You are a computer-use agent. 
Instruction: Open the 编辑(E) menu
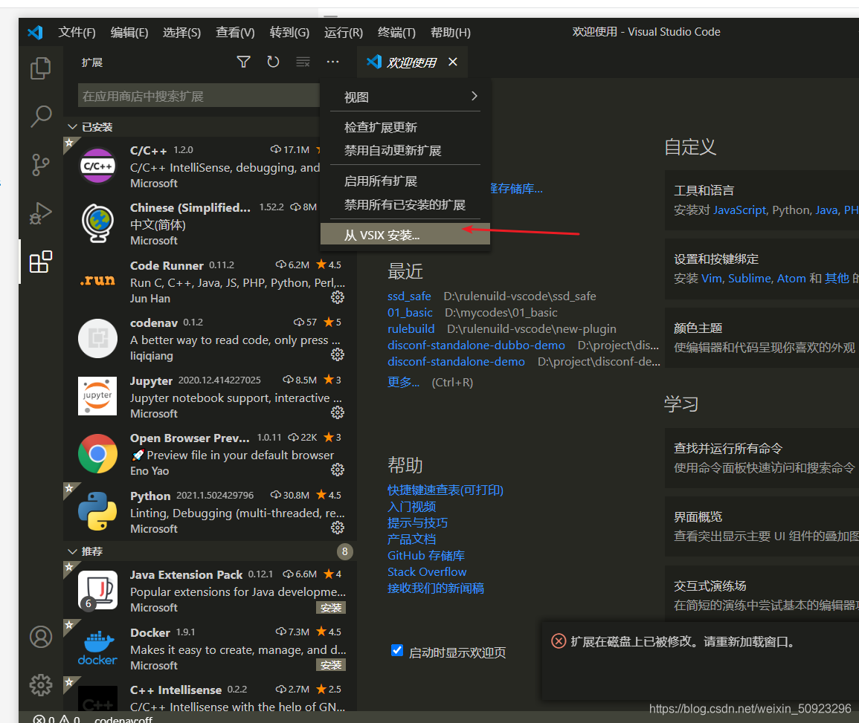click(129, 32)
